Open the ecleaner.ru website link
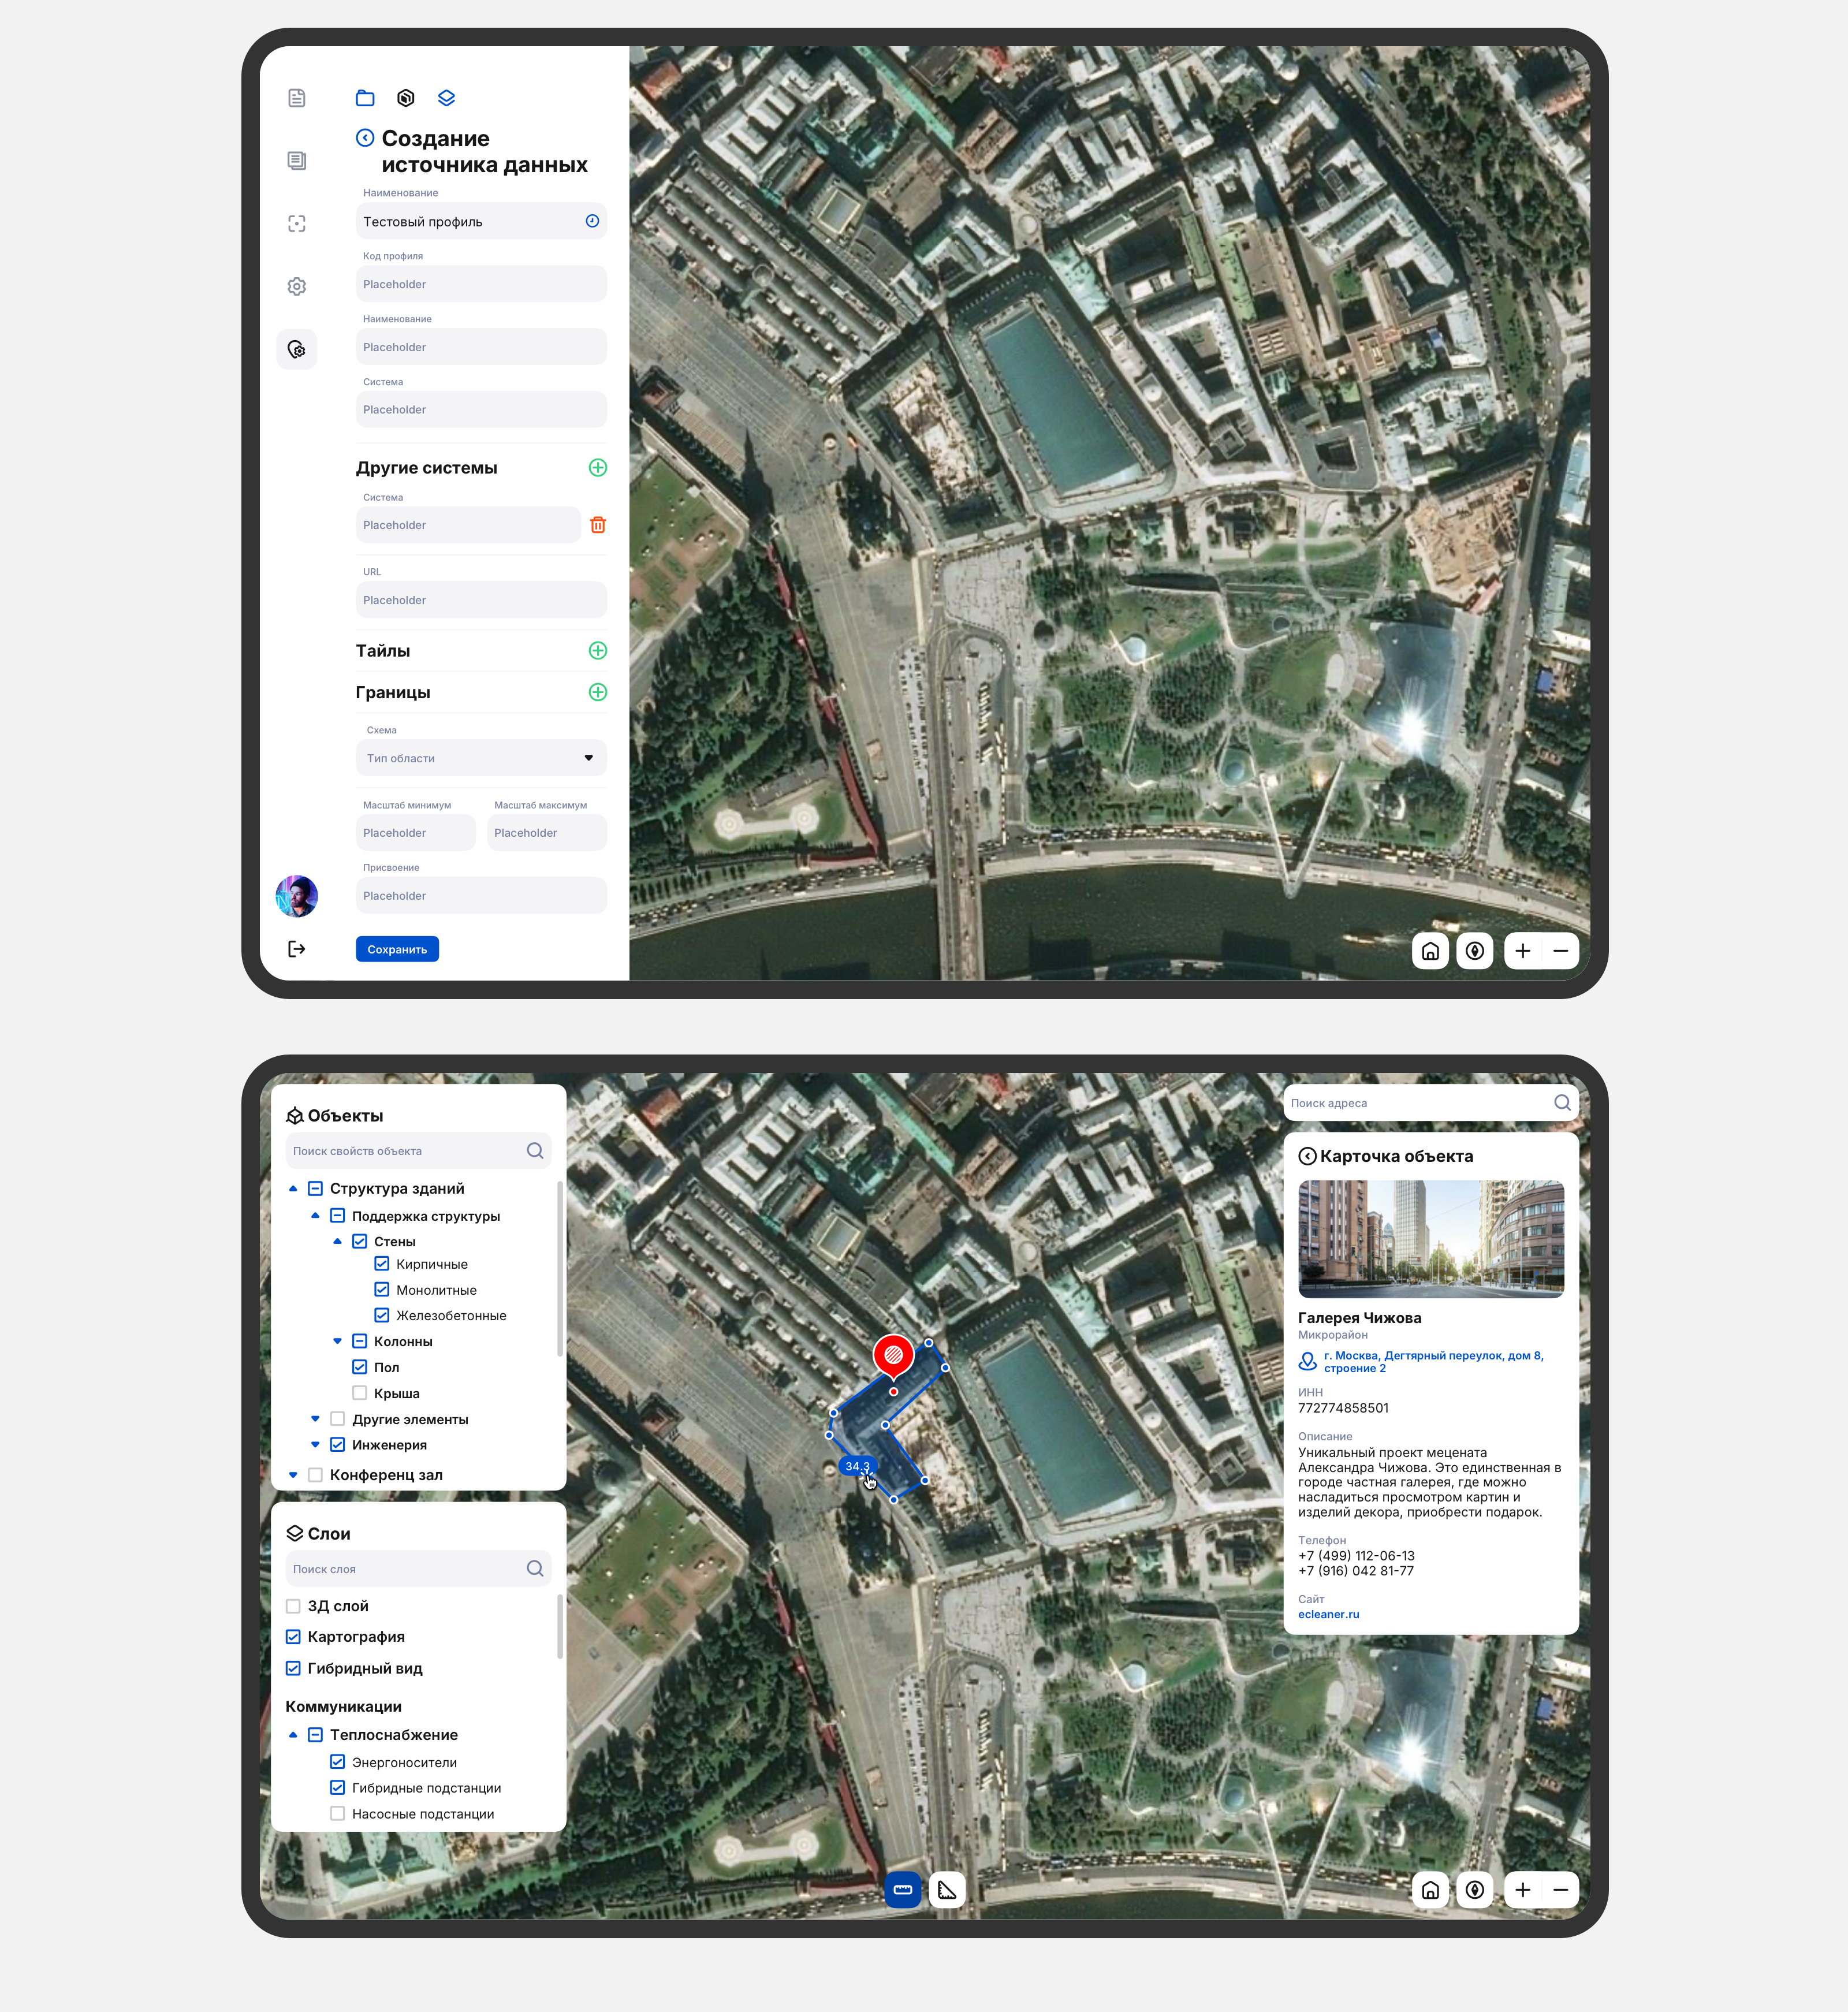The height and width of the screenshot is (2012, 1848). pyautogui.click(x=1328, y=1614)
